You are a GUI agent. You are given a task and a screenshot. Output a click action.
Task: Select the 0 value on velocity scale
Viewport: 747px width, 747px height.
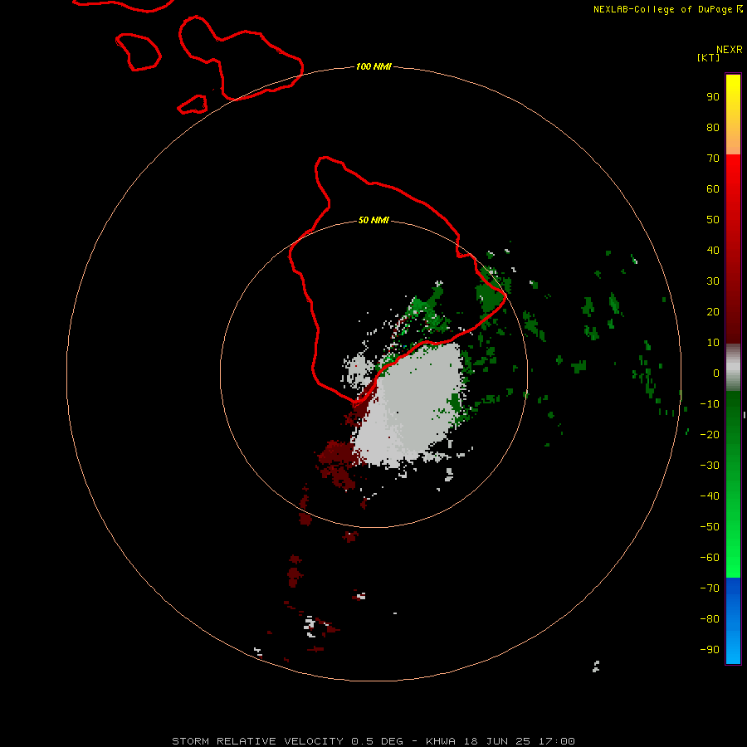716,373
